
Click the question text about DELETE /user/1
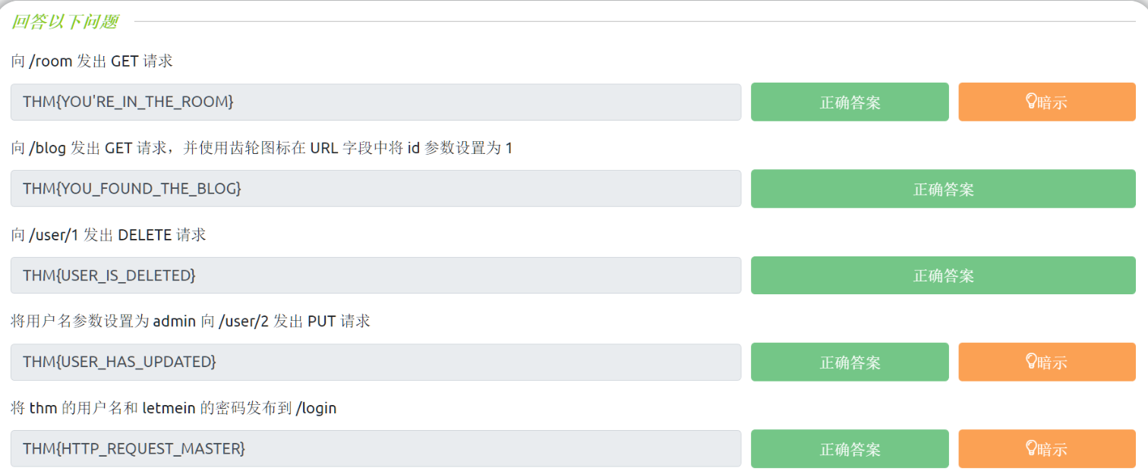tap(109, 235)
